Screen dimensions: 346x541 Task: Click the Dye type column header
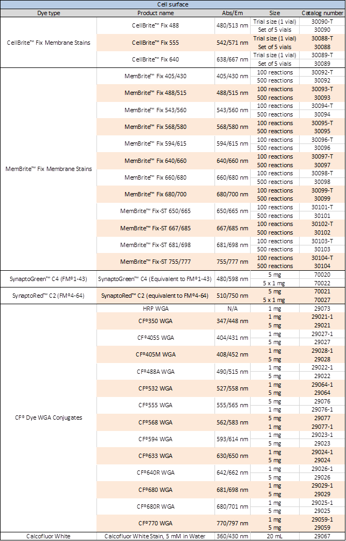click(49, 13)
